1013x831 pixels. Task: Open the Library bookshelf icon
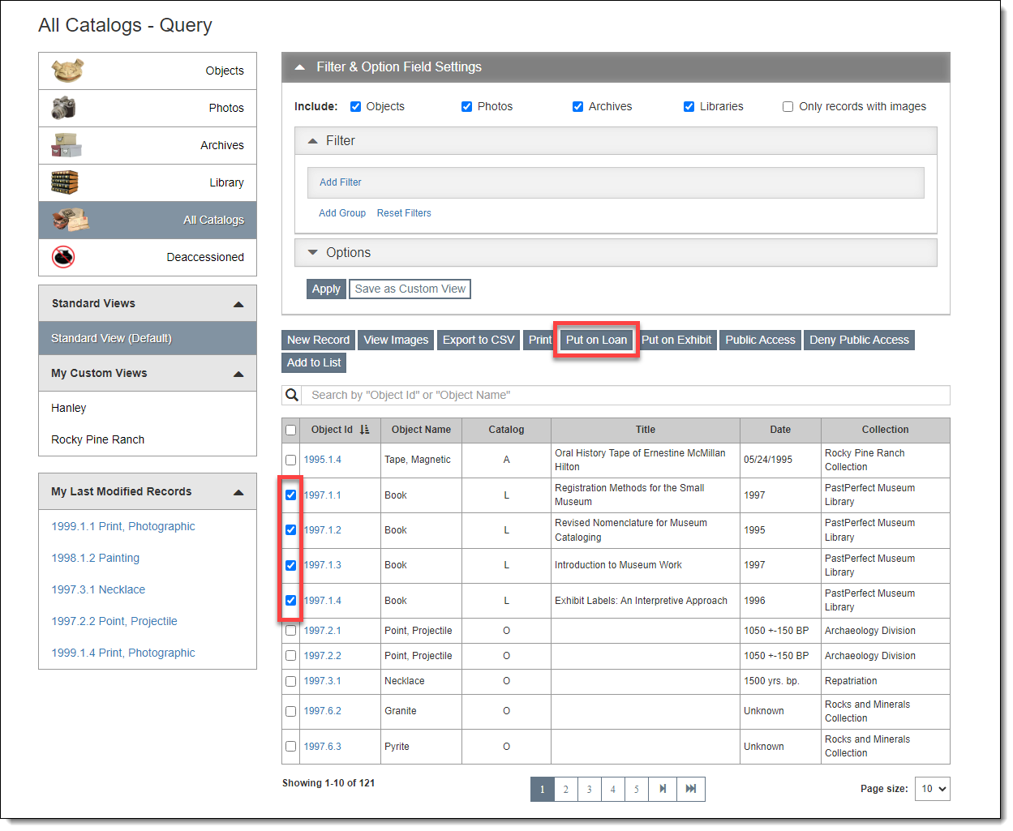click(65, 182)
